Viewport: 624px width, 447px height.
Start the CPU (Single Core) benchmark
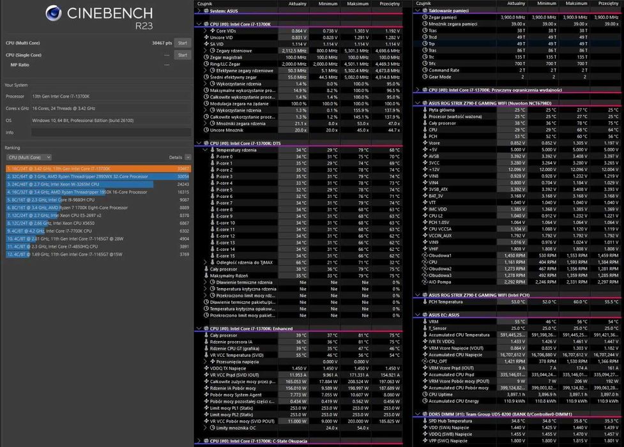(183, 55)
